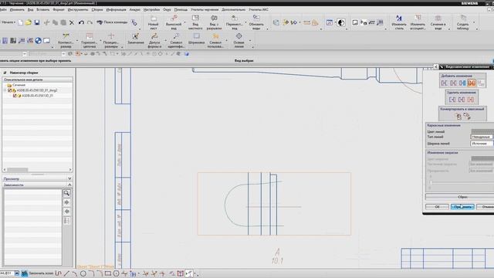Click the Применить apply button
Screen dimensions: 494x278
462,207
